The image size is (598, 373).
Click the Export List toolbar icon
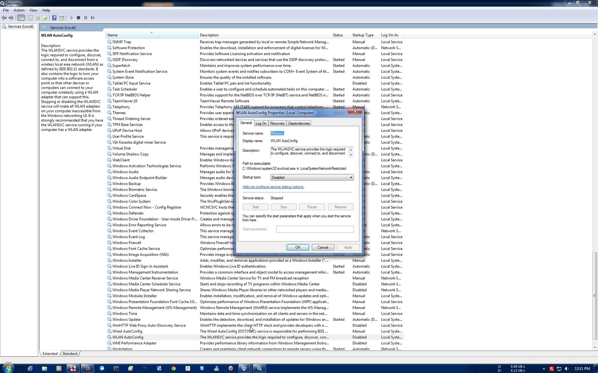tap(45, 18)
